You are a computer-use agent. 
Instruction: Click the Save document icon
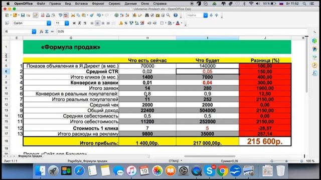pos(23,15)
